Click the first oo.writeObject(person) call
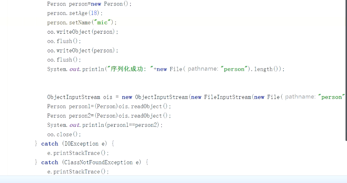The image size is (347, 183). (x=83, y=32)
